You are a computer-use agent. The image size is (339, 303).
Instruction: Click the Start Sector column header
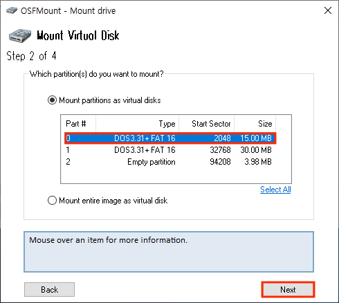[207, 124]
